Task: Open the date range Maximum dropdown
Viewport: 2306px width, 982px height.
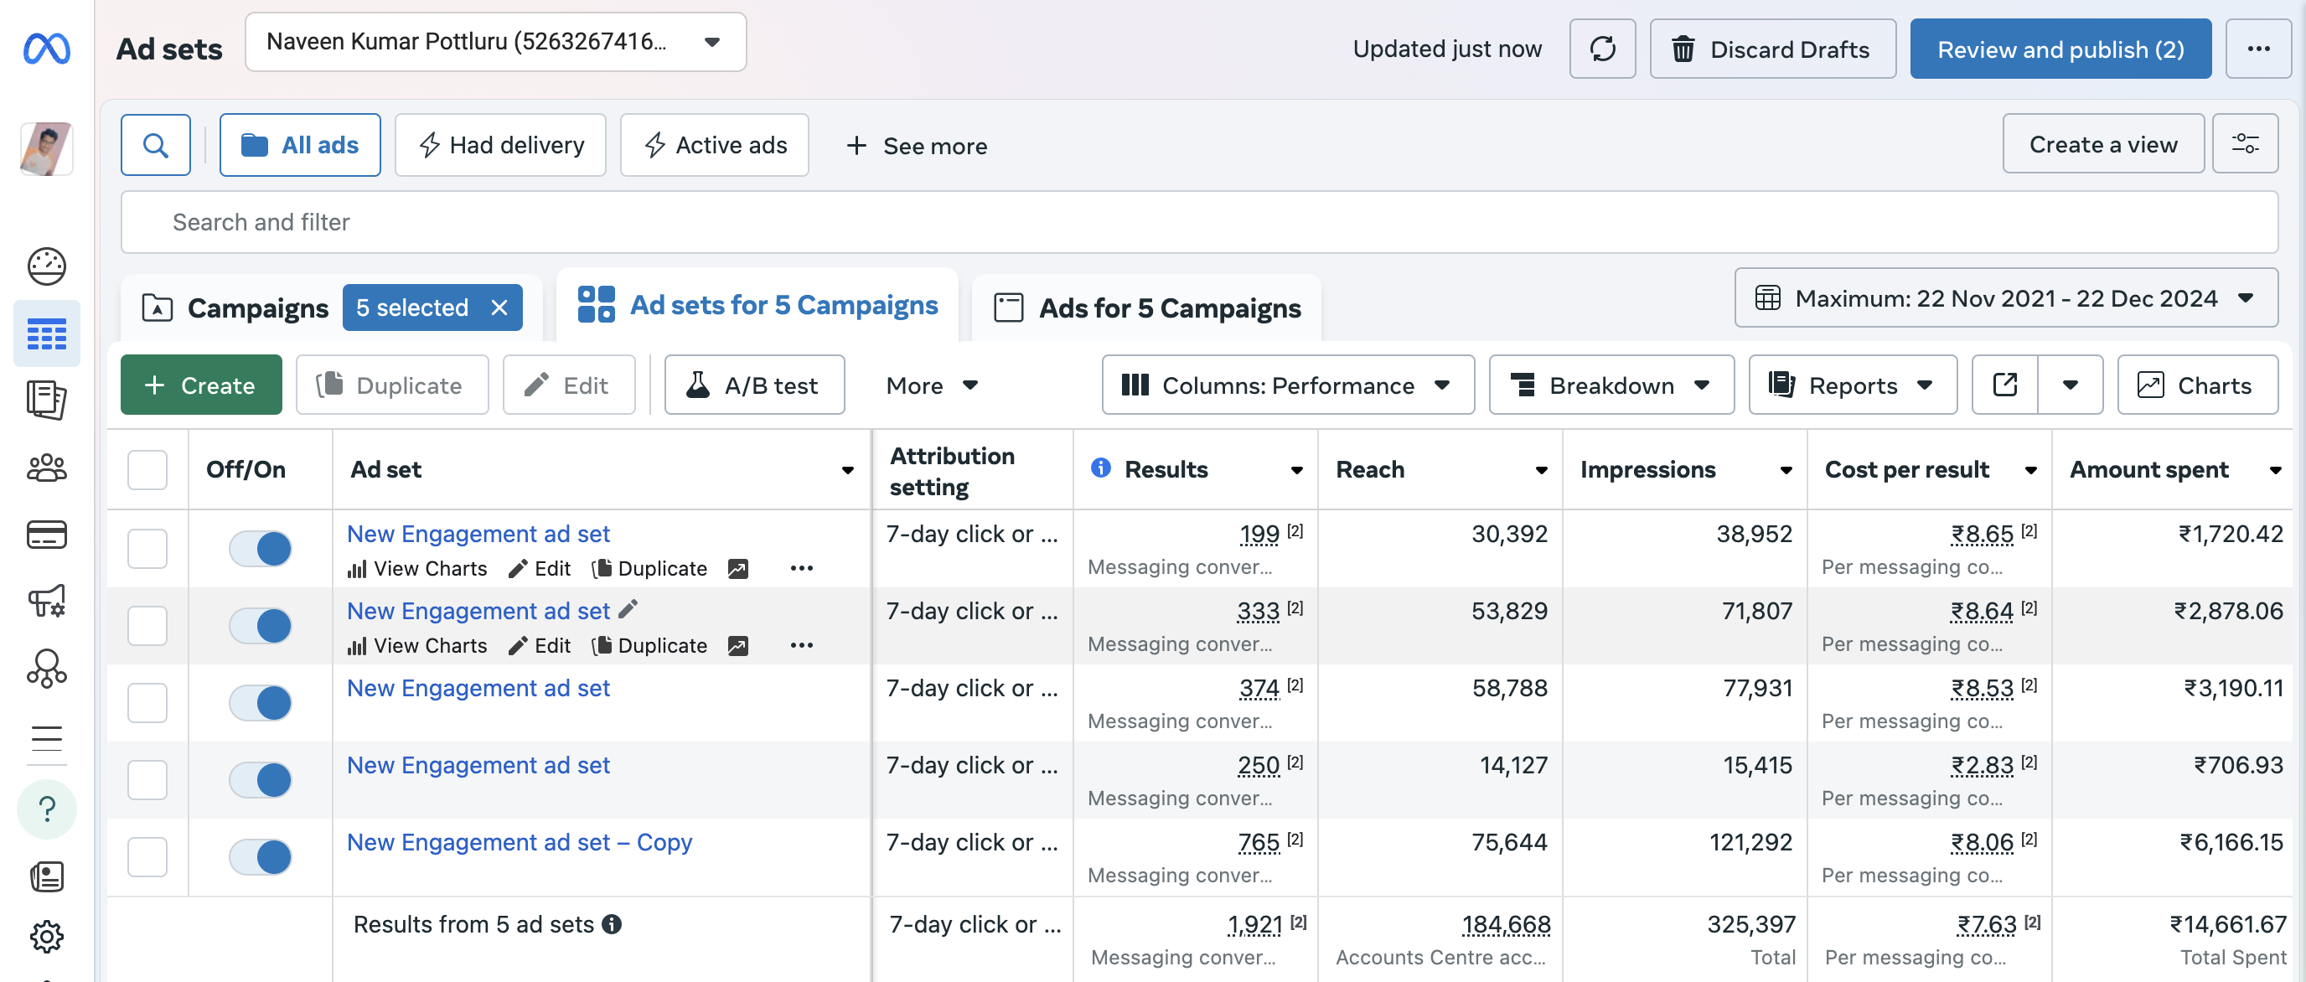Action: coord(2005,298)
